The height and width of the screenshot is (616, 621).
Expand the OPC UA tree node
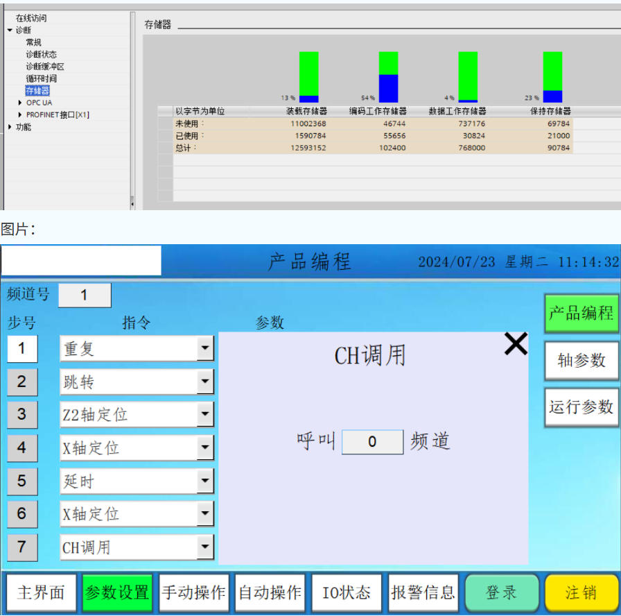coord(20,103)
